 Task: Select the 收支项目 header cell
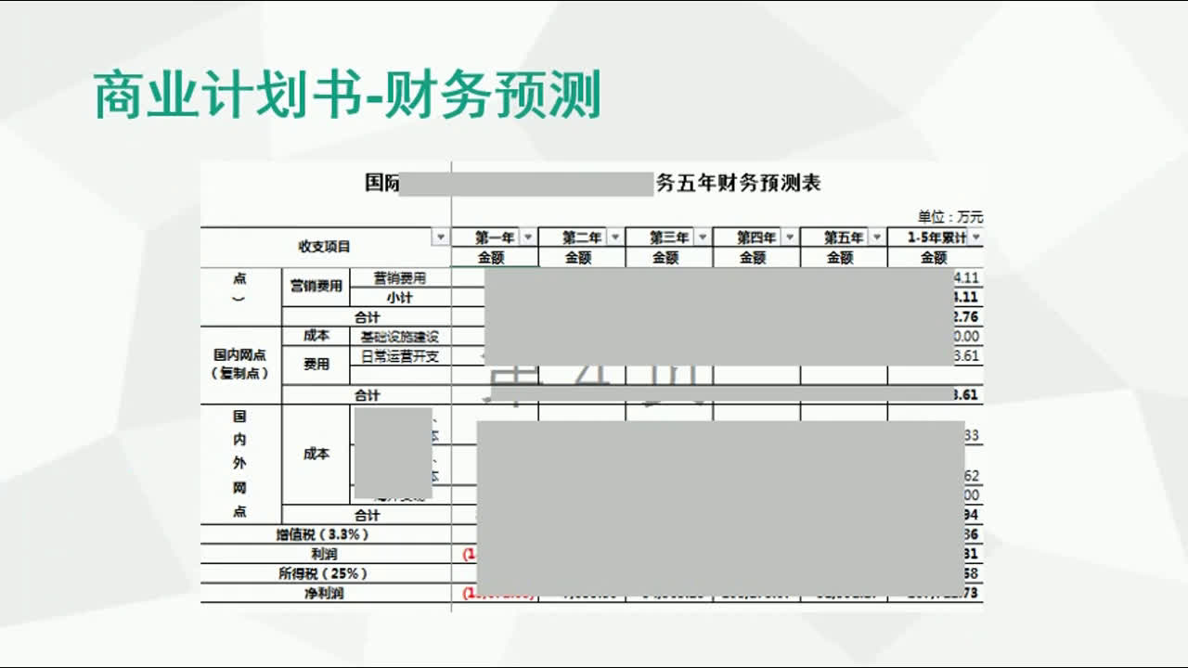click(x=326, y=247)
